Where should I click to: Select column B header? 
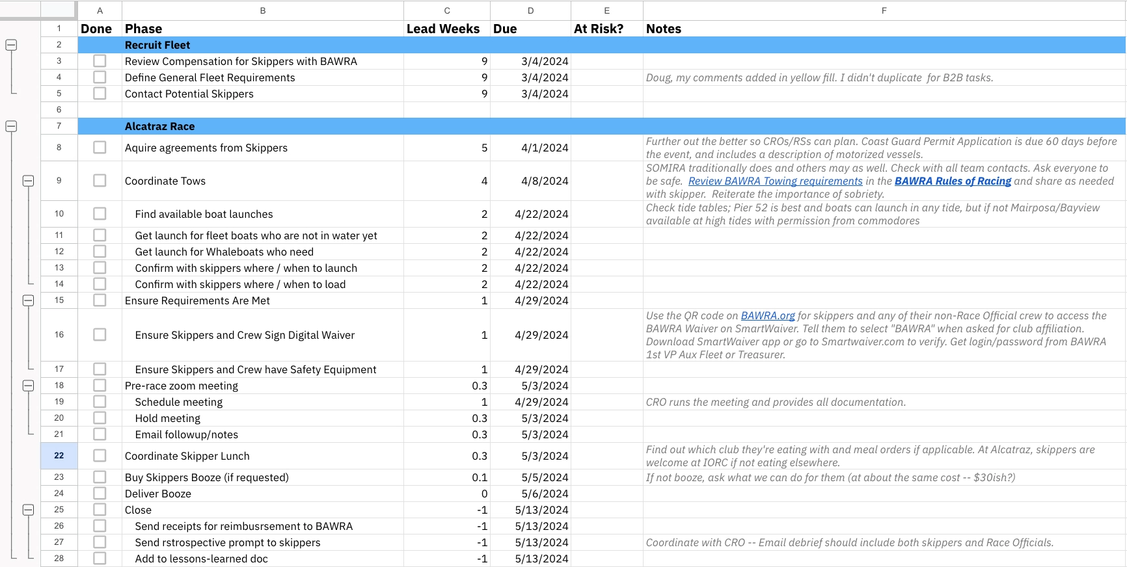coord(263,10)
